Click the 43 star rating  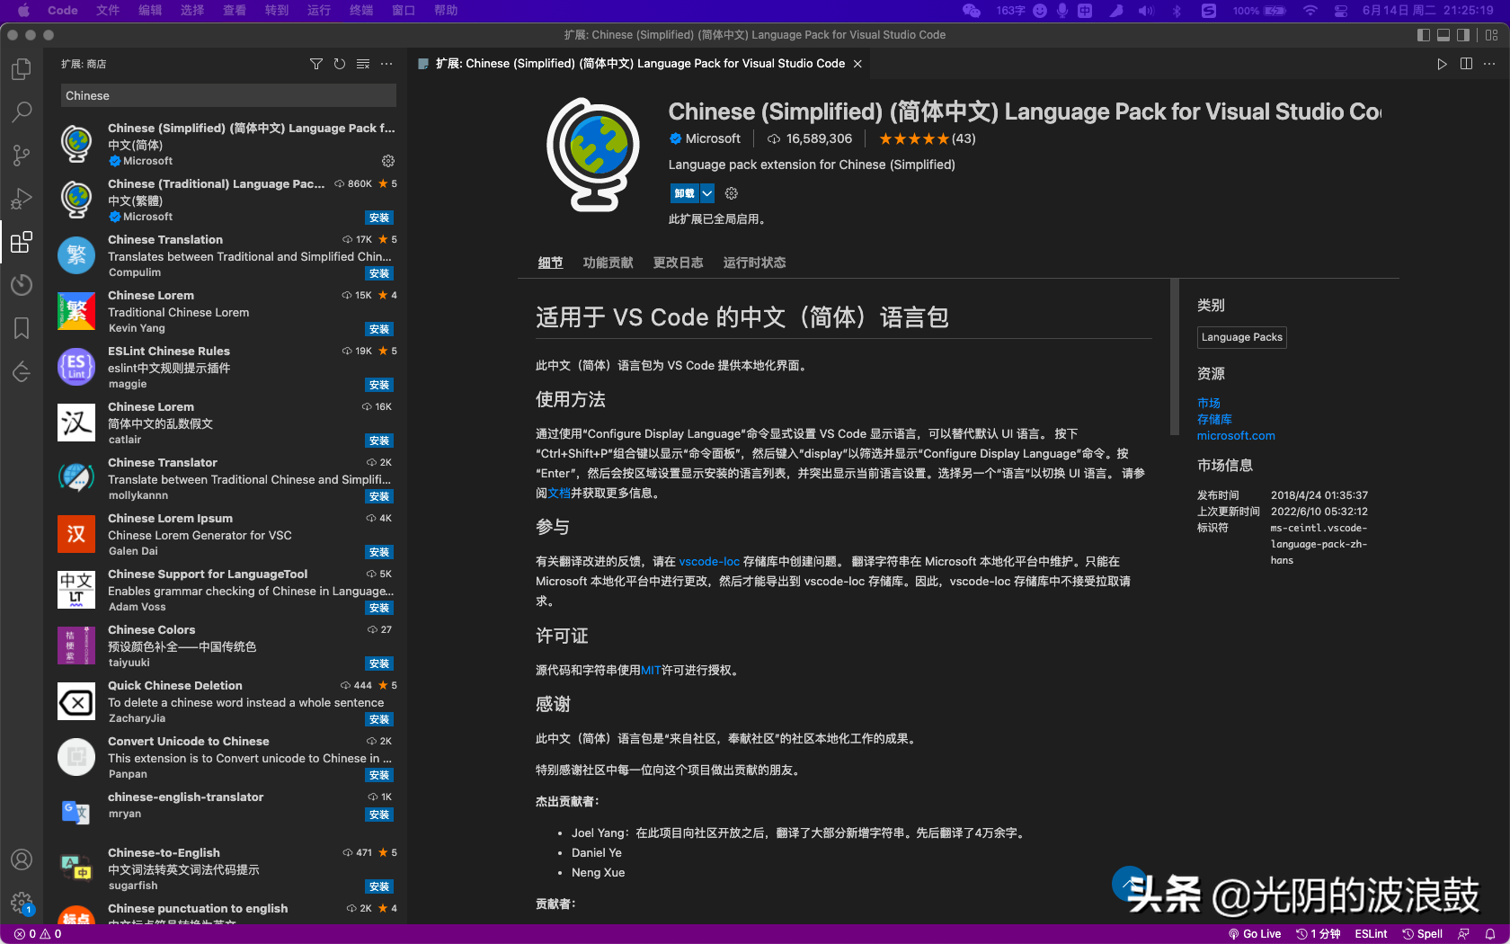pyautogui.click(x=927, y=138)
